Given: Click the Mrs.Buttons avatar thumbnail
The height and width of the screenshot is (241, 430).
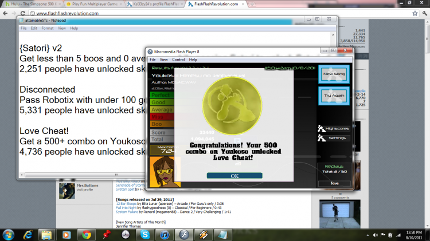Looking at the screenshot, I should click(67, 191).
